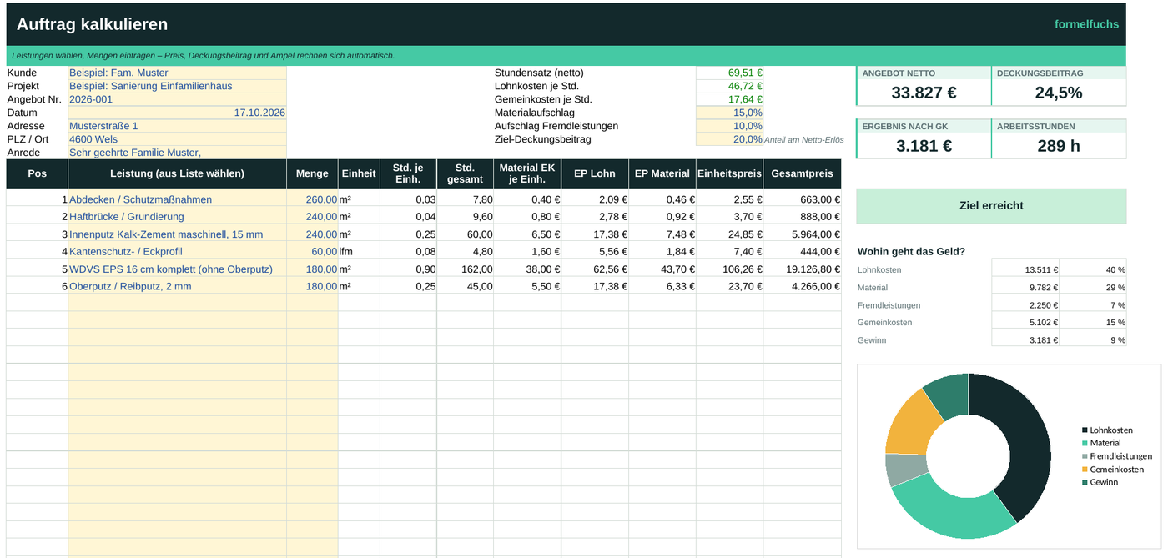Select the Gesamtpreis 5.964,00 € cell
This screenshot has height=558, width=1168.
coord(803,234)
